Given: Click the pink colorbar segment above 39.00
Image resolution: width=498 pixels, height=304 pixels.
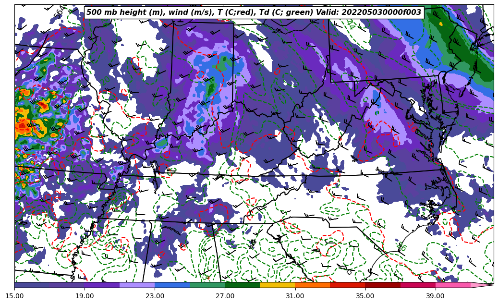Looking at the screenshot, I should click(452, 285).
